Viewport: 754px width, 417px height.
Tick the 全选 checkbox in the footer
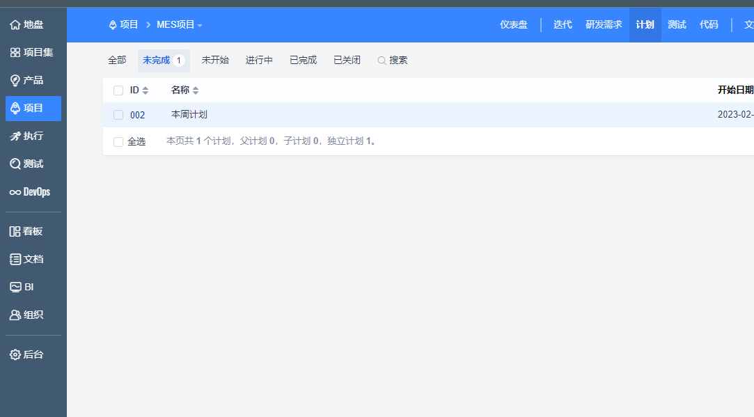pos(118,141)
